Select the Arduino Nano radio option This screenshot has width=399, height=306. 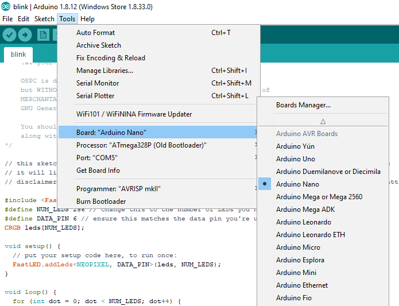pyautogui.click(x=323, y=184)
